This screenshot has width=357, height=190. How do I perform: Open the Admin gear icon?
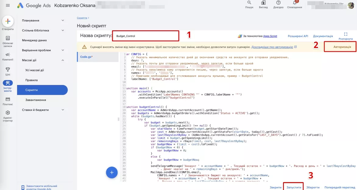pyautogui.click(x=8, y=113)
